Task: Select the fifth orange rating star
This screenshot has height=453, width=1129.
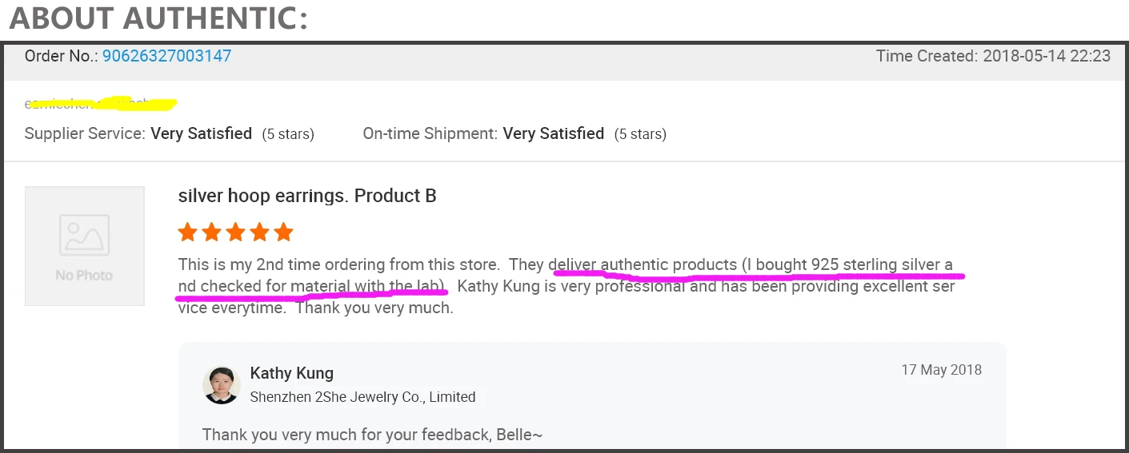Action: click(x=283, y=232)
